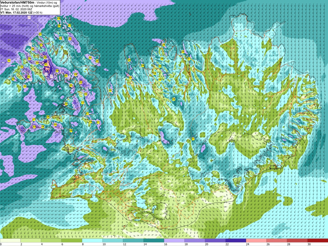Image resolution: width=328 pixels, height=246 pixels.
Task: Pick the 12–14 m/s teal legend swatch
Action: point(133,240)
